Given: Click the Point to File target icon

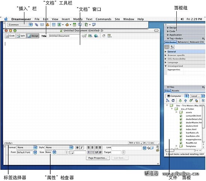Looking at the screenshot, I should pyautogui.click(x=149, y=148).
